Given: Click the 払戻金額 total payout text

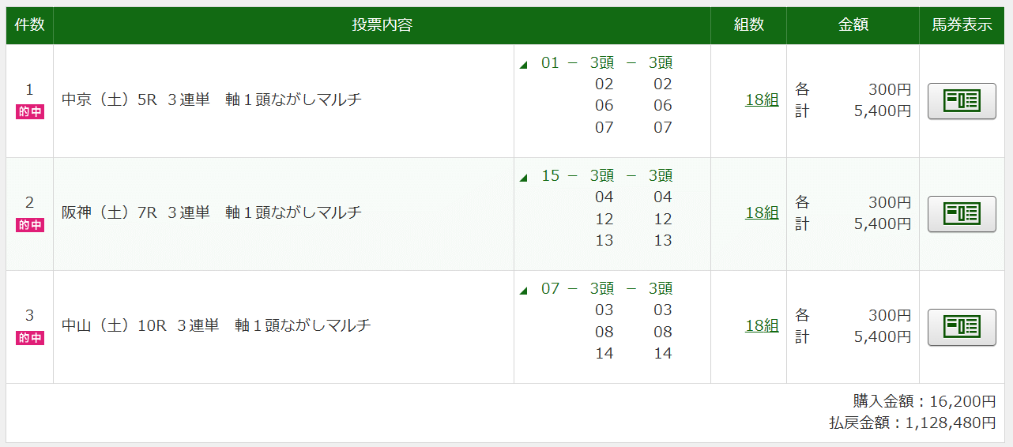Looking at the screenshot, I should (x=912, y=423).
